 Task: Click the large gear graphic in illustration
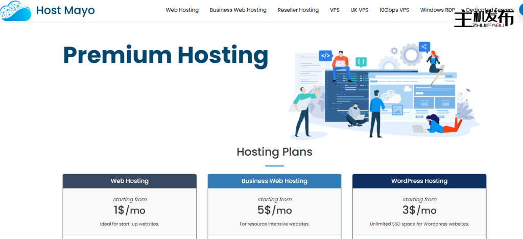(x=411, y=54)
